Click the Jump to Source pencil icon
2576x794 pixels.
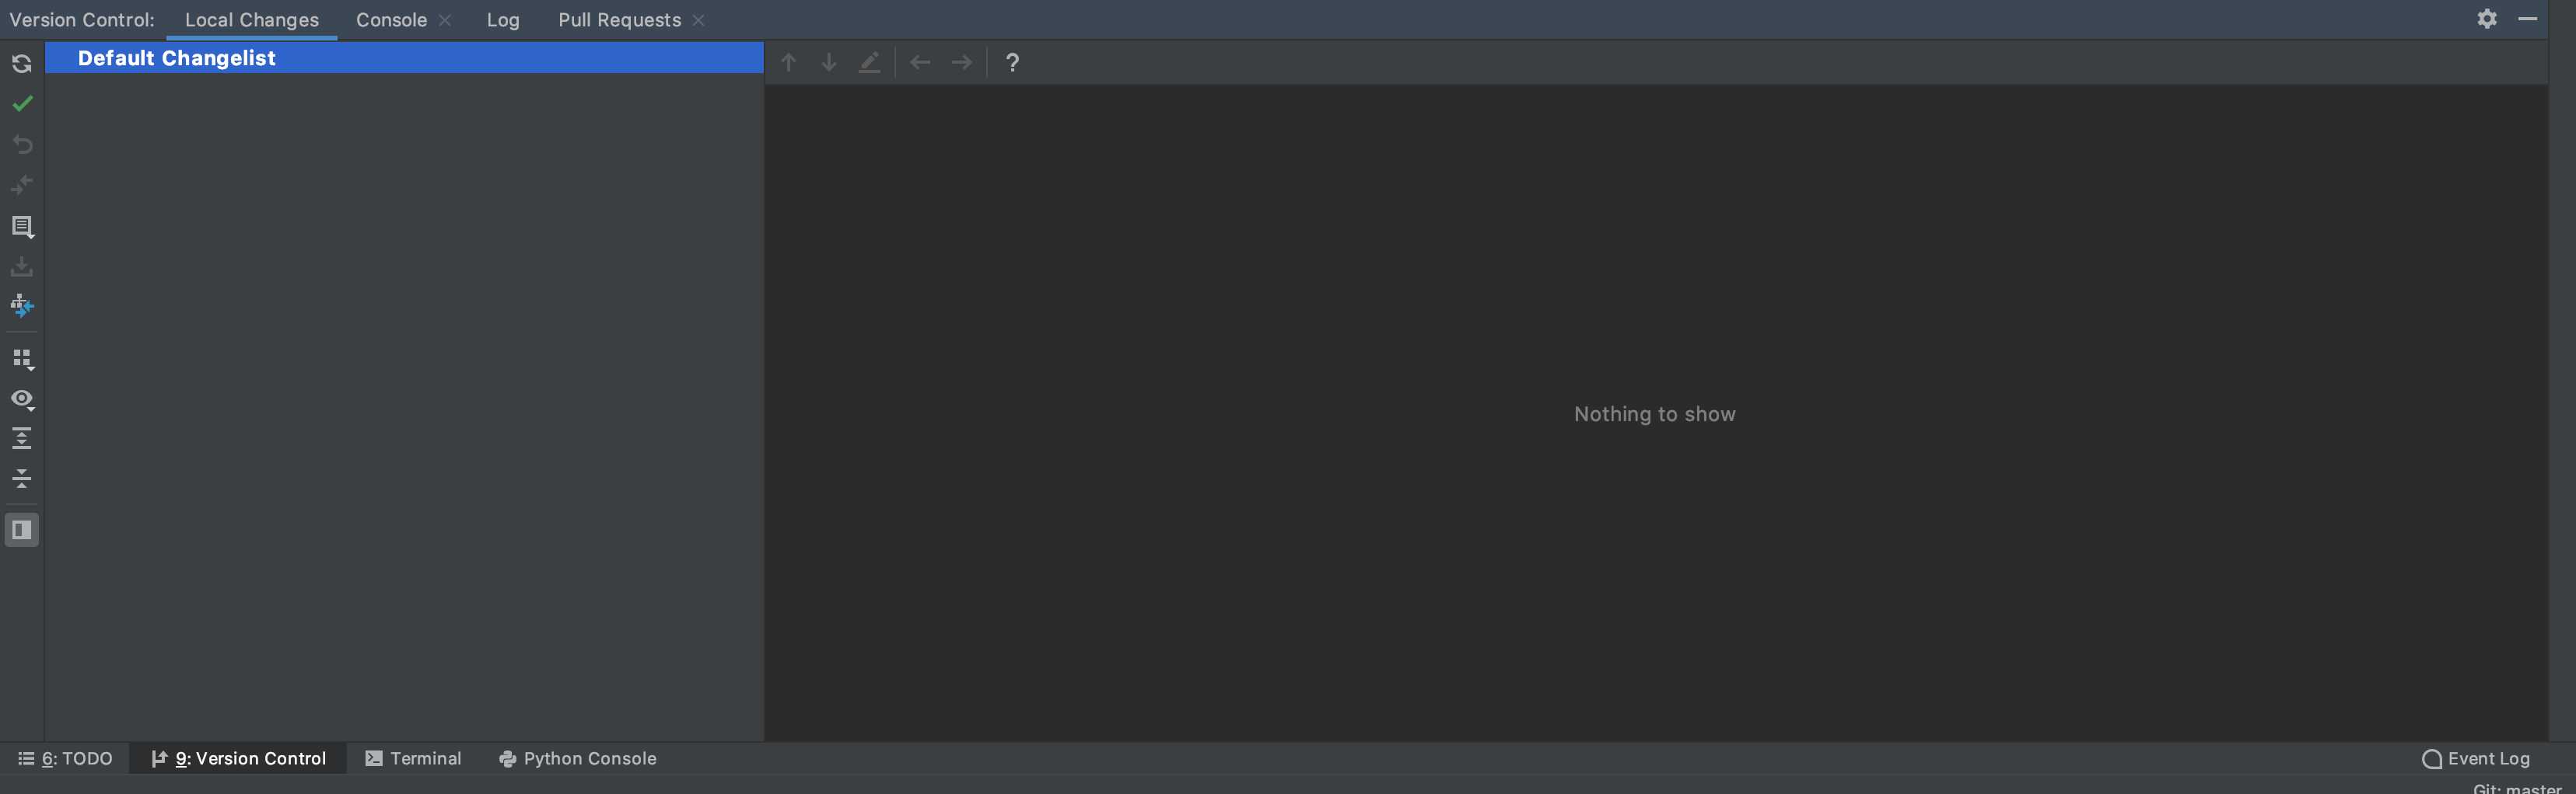click(x=870, y=62)
